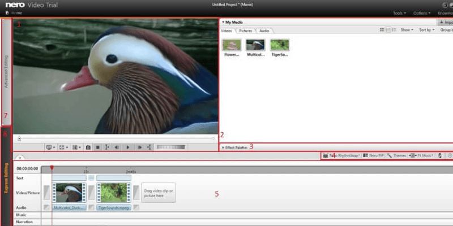Open the Options menu
453x226 pixels.
(x=422, y=13)
